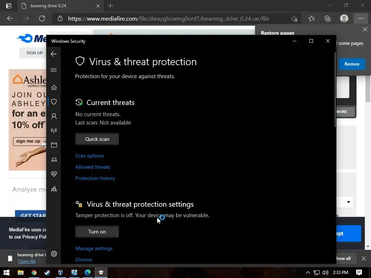
Task: Click Restore in the Restore pages popup
Action: (x=352, y=64)
